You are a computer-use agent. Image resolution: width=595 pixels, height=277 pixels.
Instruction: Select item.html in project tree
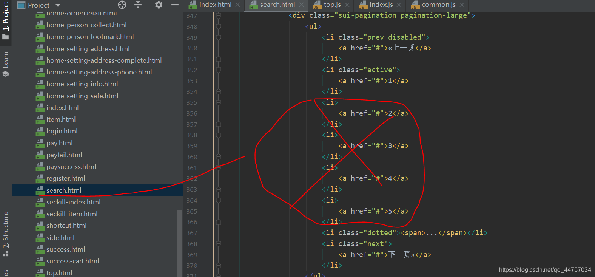point(61,119)
